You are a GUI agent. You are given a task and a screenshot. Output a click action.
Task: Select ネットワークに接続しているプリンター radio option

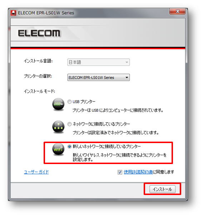click(69, 124)
